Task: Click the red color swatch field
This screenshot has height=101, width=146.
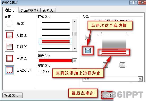Action: 55,61
